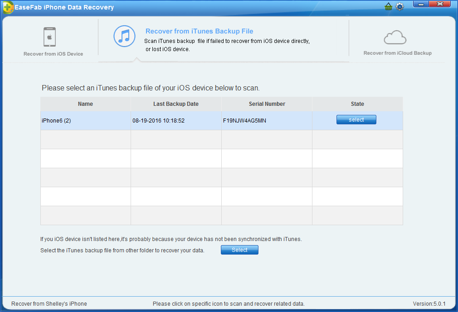The image size is (458, 312).
Task: Click the State column header
Action: click(357, 104)
